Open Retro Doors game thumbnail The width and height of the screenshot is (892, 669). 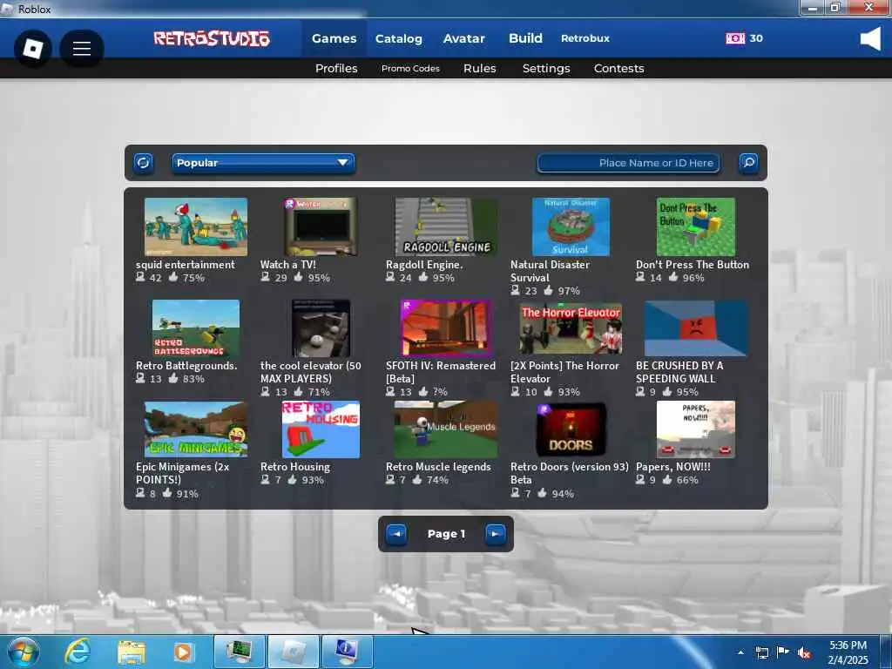point(571,429)
